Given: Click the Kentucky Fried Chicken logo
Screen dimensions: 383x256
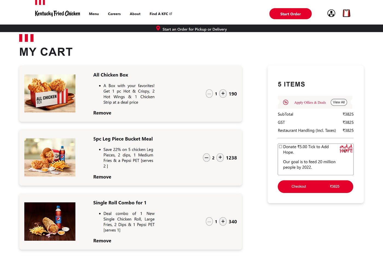Looking at the screenshot, I should point(57,13).
